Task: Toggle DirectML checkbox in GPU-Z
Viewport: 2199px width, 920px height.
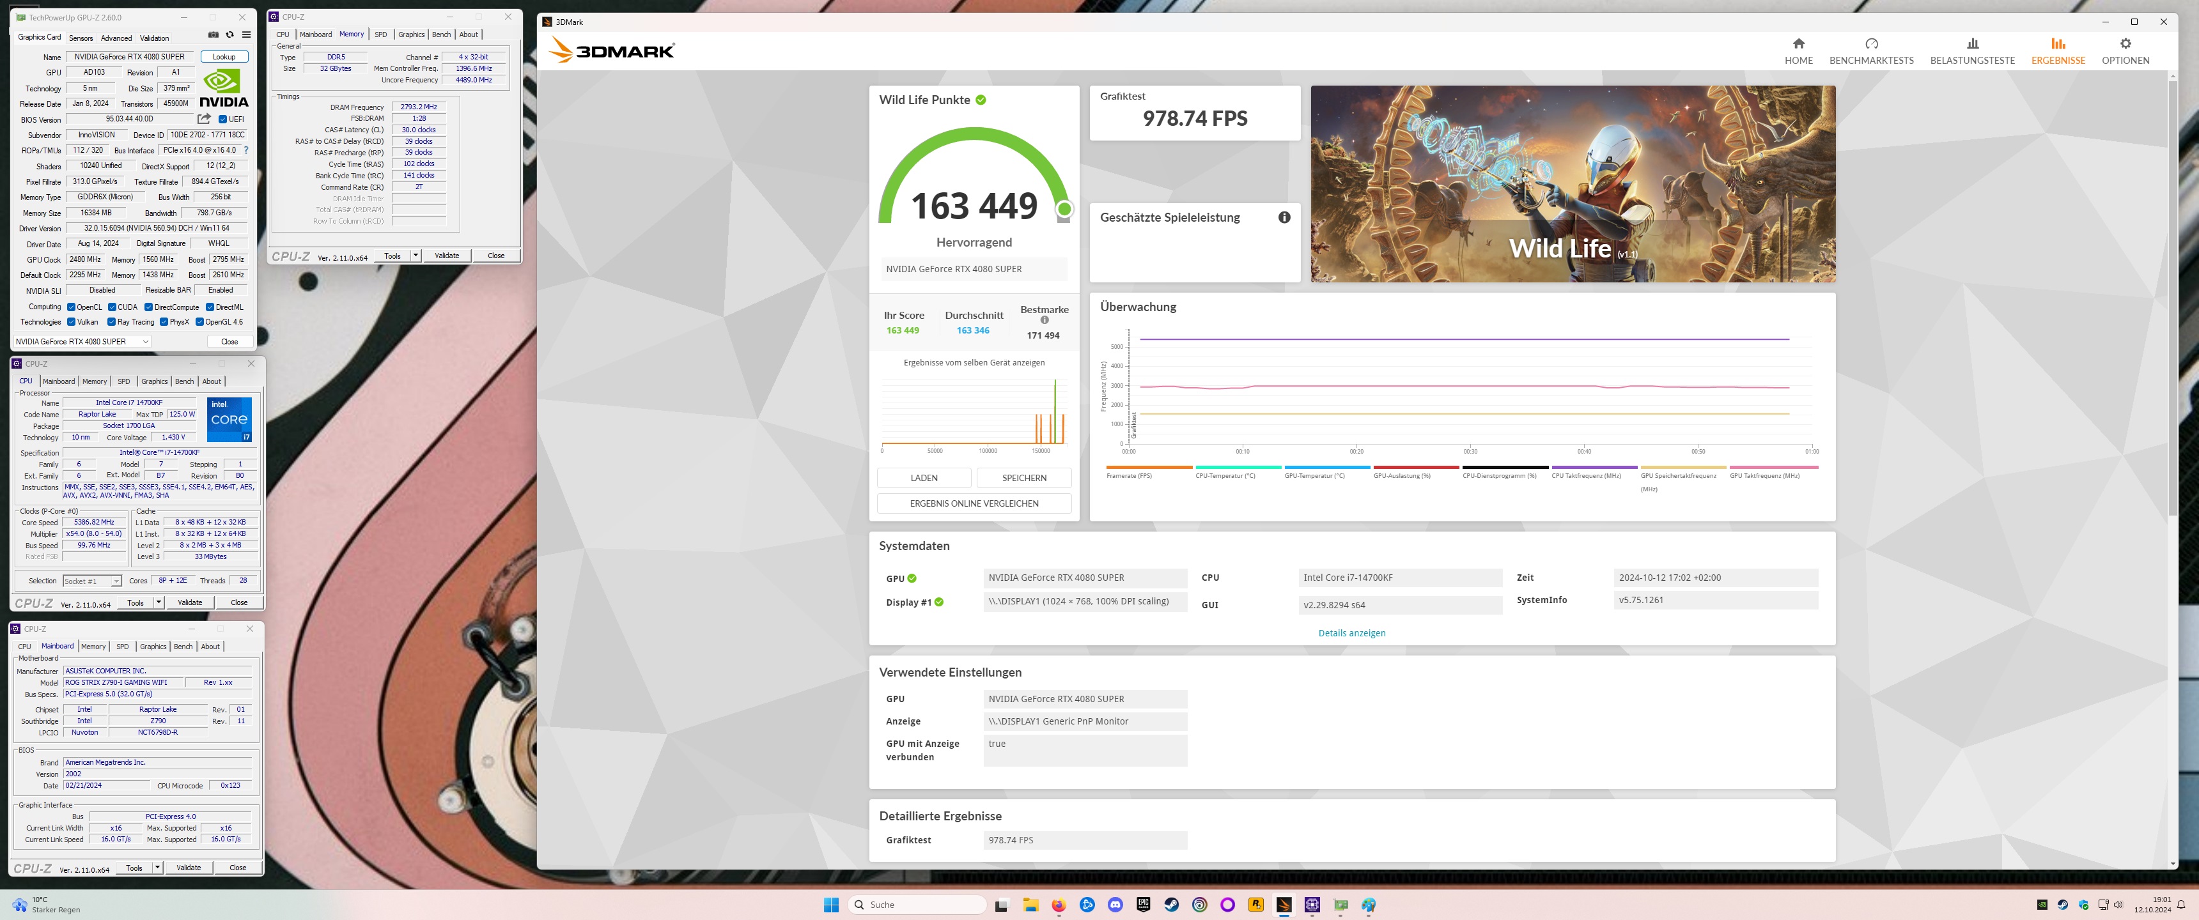Action: pos(210,307)
